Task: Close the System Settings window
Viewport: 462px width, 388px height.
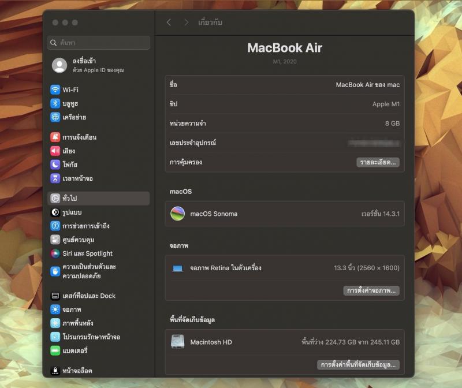Action: [55, 23]
